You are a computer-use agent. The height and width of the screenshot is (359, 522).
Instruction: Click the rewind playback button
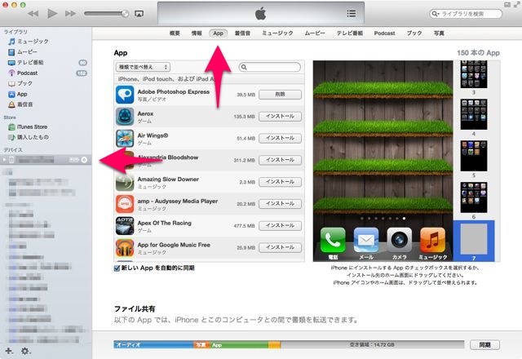tap(33, 14)
